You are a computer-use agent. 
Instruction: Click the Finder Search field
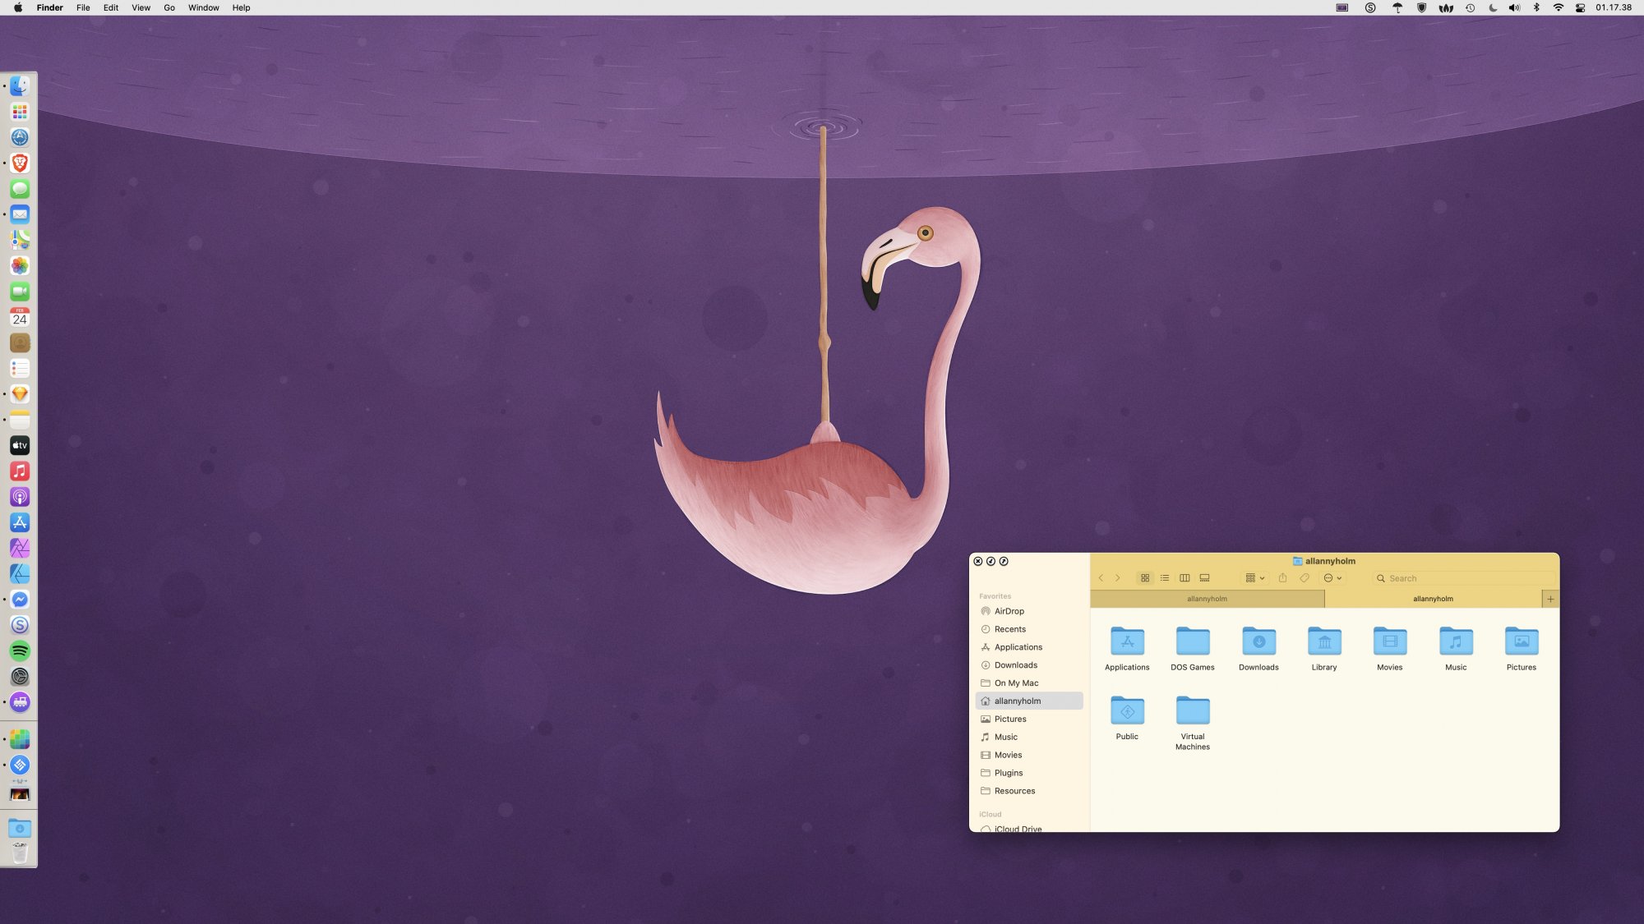1463,578
